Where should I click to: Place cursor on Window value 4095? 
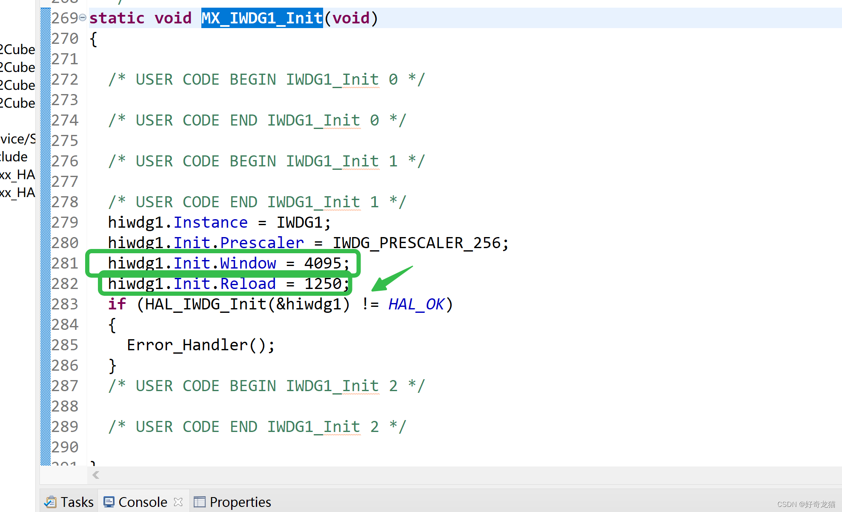(323, 263)
